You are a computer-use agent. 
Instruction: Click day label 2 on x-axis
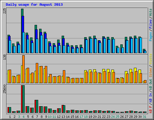(x=14, y=117)
